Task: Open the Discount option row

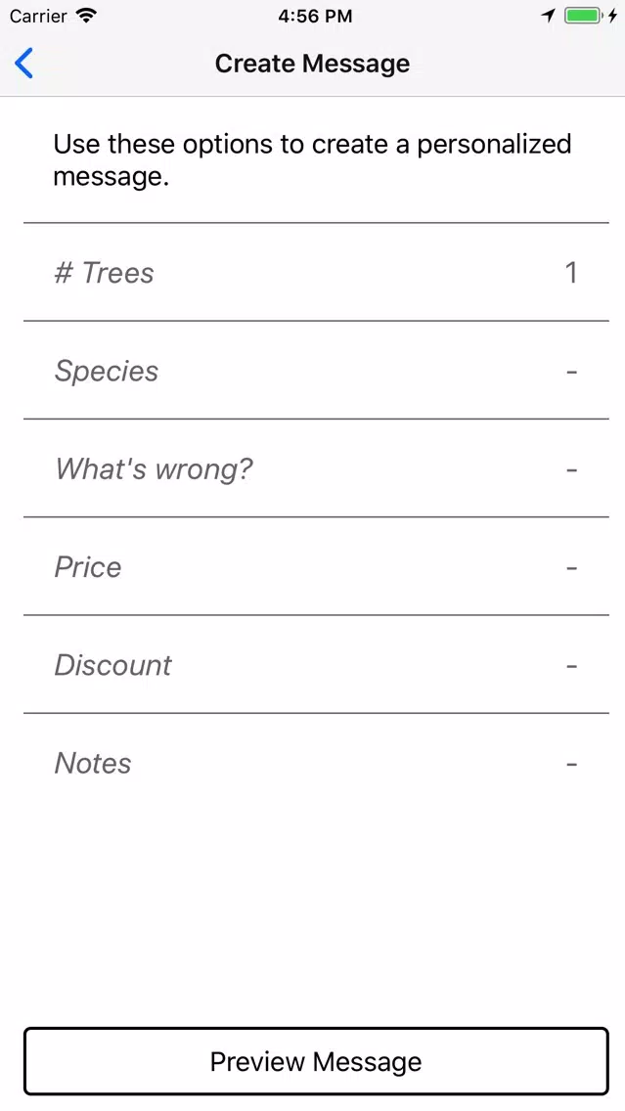Action: coord(316,664)
